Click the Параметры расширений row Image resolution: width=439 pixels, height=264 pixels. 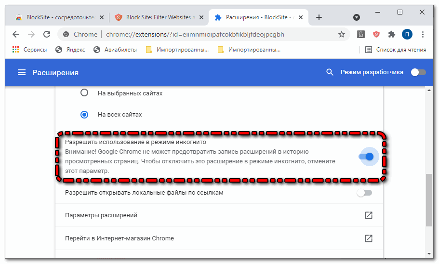(219, 215)
